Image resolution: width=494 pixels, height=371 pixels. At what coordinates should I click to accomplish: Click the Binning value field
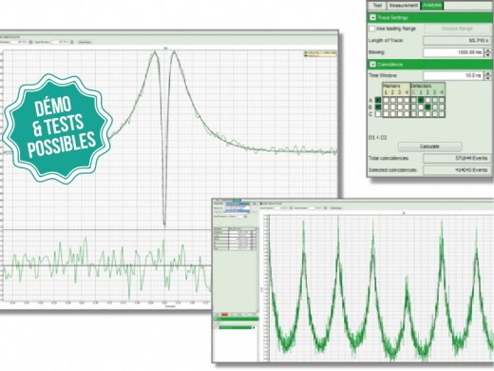pyautogui.click(x=453, y=52)
